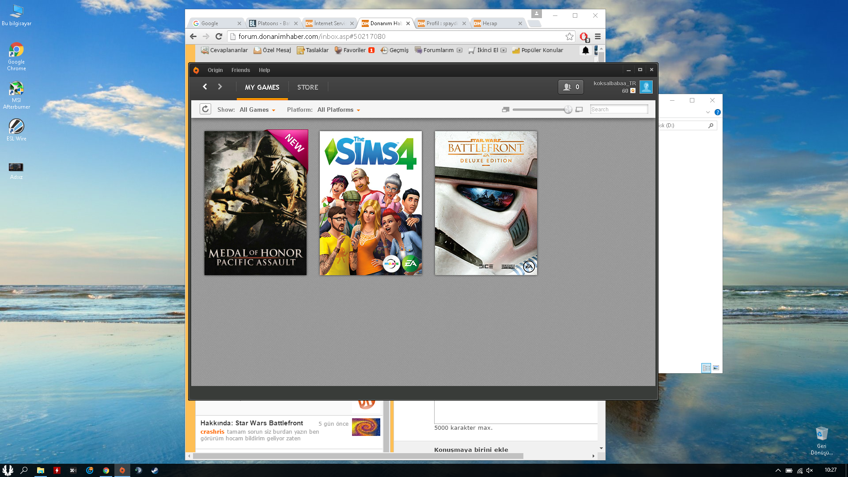
Task: Click in the Origin Search field
Action: tap(619, 110)
